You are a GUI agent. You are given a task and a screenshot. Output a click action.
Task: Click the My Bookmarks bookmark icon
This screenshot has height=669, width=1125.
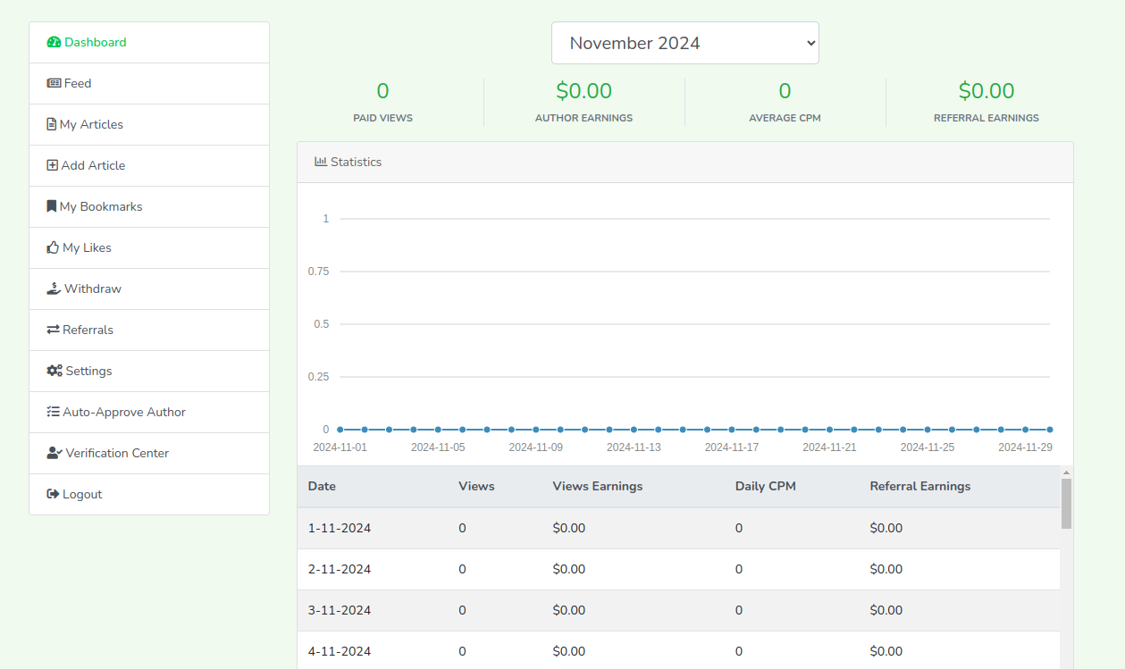click(51, 206)
